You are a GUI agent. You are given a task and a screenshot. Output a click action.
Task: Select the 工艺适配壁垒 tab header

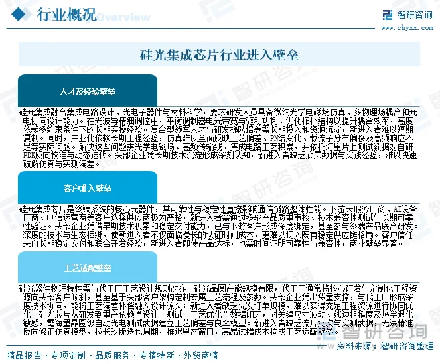[x=88, y=267]
